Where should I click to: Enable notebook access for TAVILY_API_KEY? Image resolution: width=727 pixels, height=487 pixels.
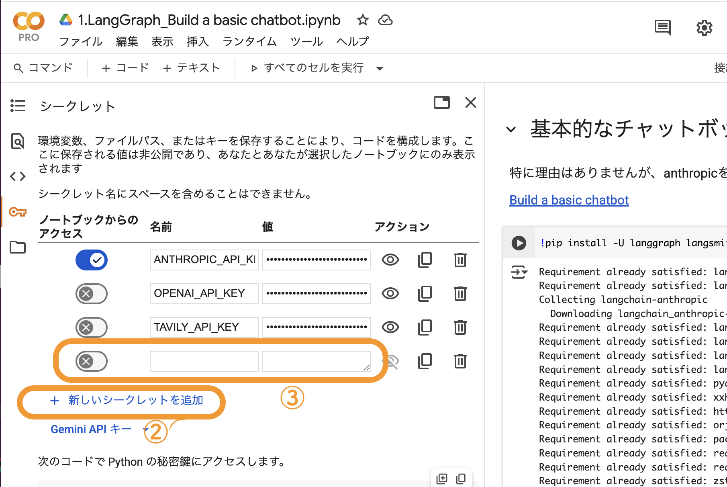coord(92,327)
